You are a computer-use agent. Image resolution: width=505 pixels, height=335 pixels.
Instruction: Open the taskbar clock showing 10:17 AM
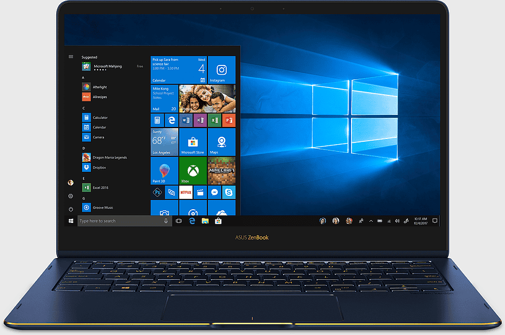(421, 221)
